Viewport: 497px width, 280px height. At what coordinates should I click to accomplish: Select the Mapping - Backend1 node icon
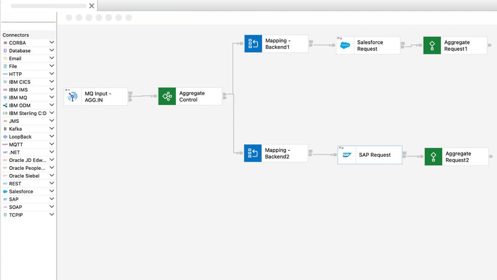click(253, 43)
